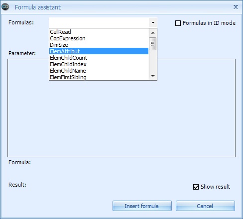This screenshot has height=219, width=243.
Task: Click the list scroll up arrow
Action: point(153,33)
